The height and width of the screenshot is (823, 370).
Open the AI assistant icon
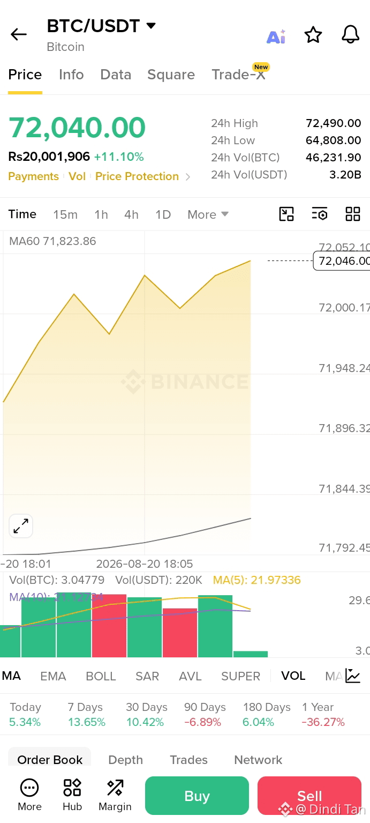pos(276,36)
